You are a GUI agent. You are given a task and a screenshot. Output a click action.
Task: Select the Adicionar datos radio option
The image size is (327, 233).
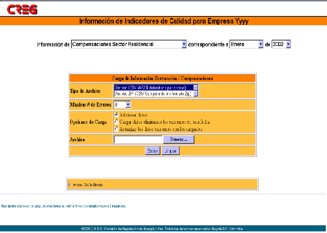117,115
